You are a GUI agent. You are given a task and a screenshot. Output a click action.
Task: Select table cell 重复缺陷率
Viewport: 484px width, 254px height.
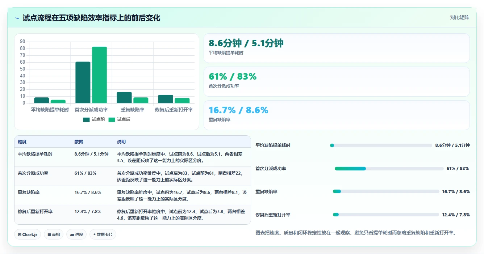[29, 192]
